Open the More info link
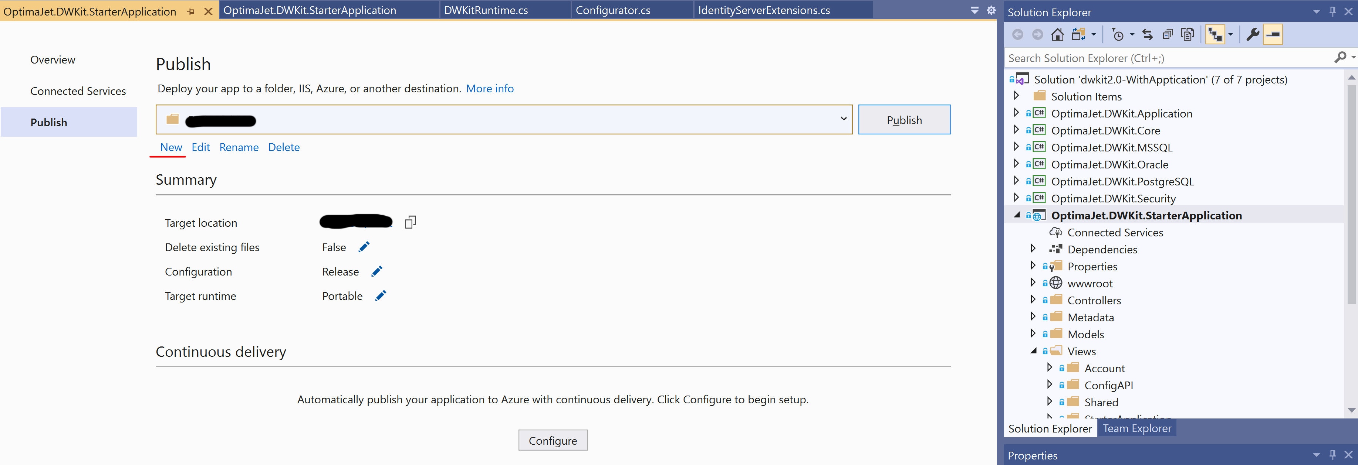 [490, 89]
